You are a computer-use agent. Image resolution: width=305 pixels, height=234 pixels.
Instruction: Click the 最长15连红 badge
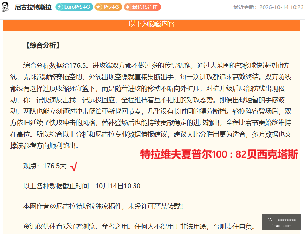tap(142, 7)
